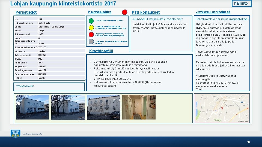Screen dimensions: 262x147
Task: Open the first building exterior photo
Action: (32, 107)
